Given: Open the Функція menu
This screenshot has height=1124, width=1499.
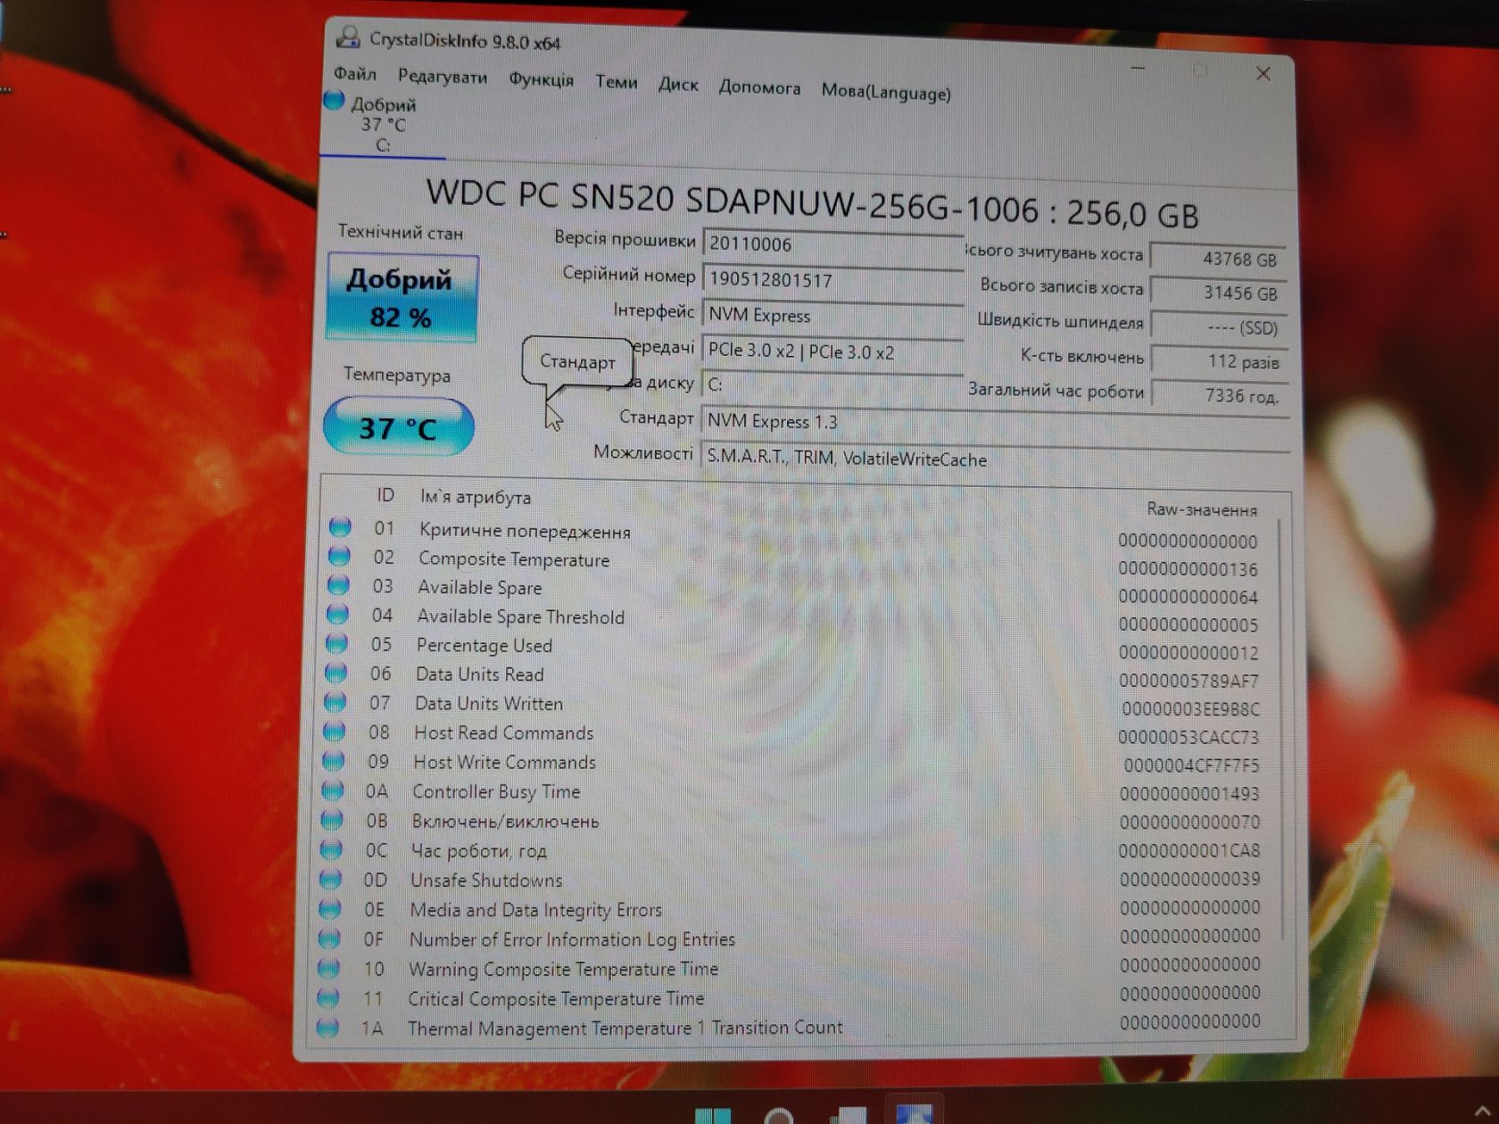Looking at the screenshot, I should coord(541,80).
